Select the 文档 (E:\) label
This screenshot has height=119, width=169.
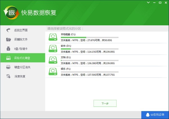click(66, 57)
